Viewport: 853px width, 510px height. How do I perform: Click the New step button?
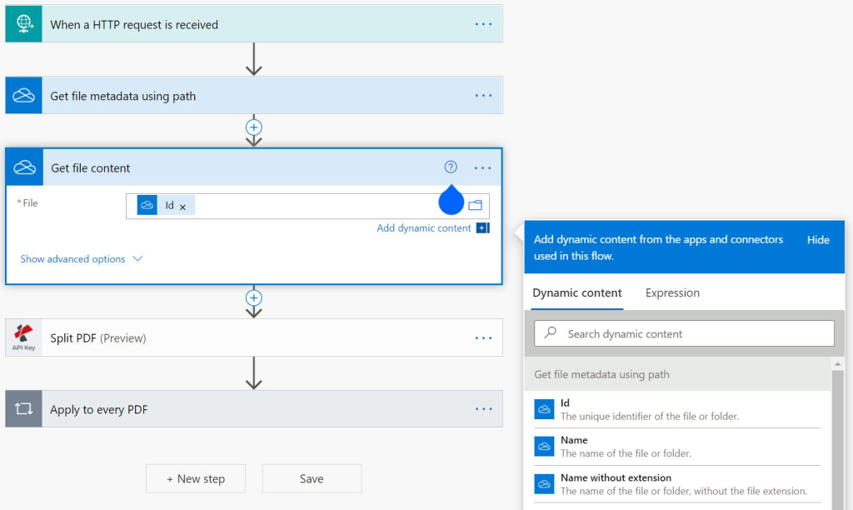click(x=196, y=478)
